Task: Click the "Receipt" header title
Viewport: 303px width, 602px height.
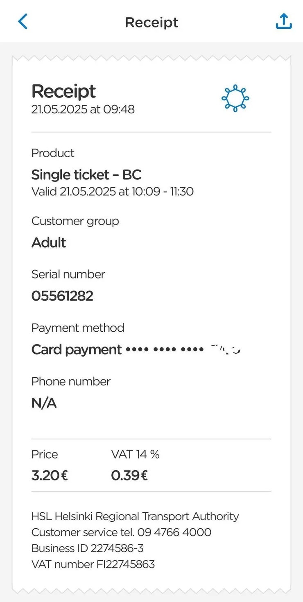Action: [151, 22]
